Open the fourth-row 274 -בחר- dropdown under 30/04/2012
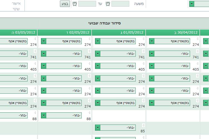The height and width of the screenshot is (139, 209). tap(152, 78)
